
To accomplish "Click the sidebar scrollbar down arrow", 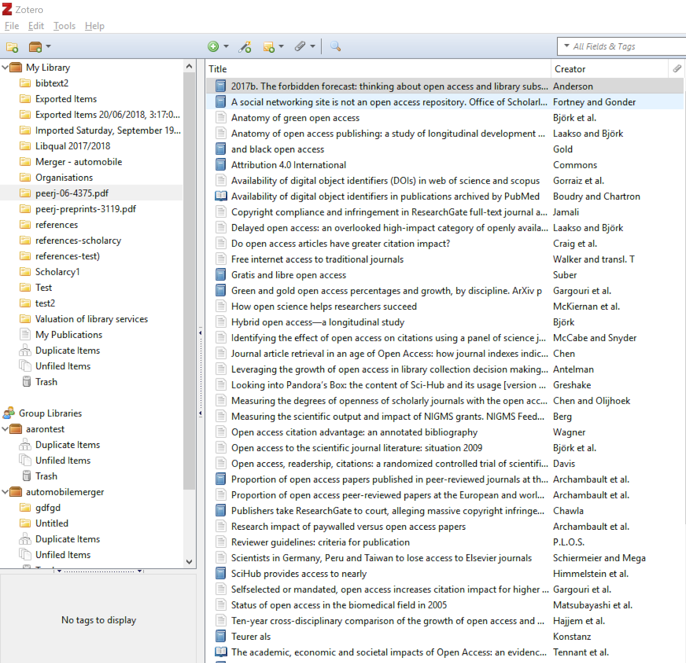I will click(x=189, y=562).
